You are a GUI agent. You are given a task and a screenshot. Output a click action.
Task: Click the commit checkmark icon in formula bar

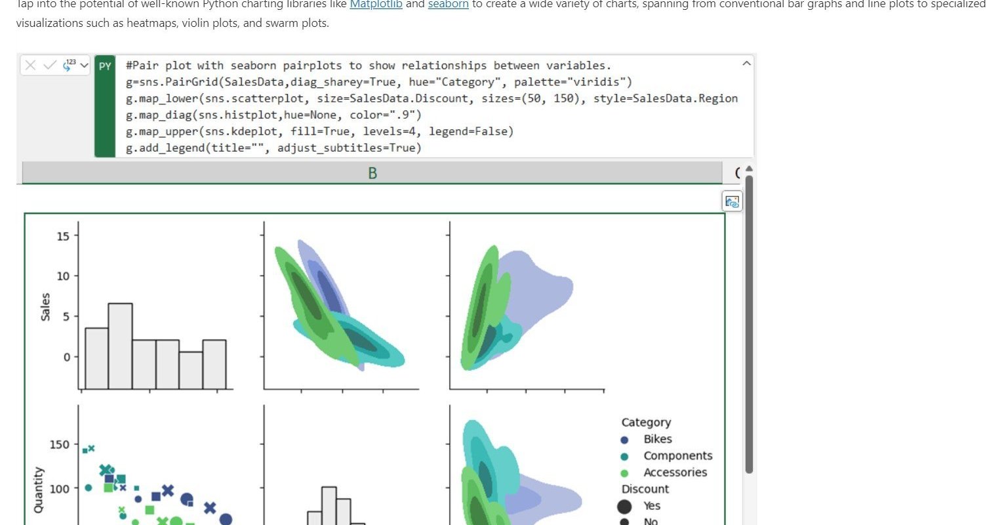50,65
